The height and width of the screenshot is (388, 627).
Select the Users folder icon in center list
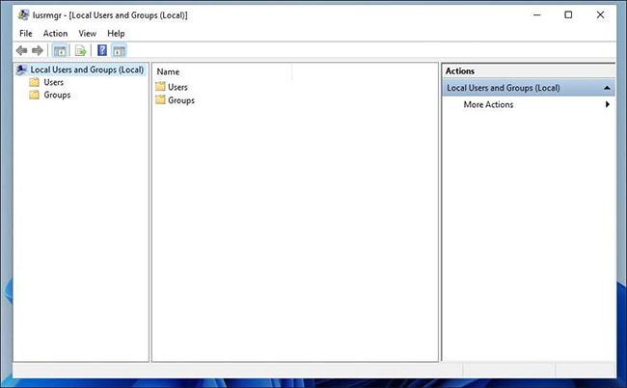pos(160,87)
